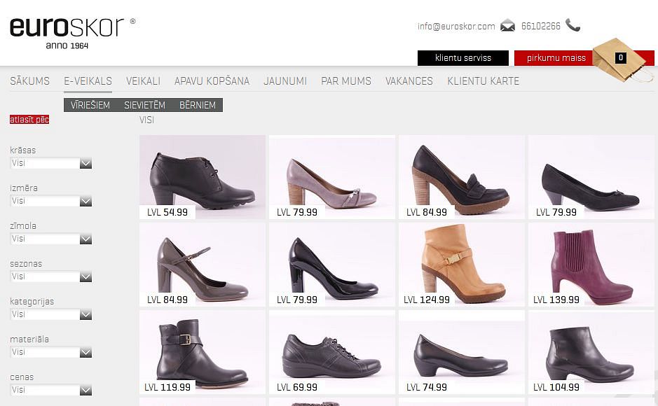The width and height of the screenshot is (658, 406).
Task: Switch to the BĒRNIEM category tab
Action: point(198,105)
